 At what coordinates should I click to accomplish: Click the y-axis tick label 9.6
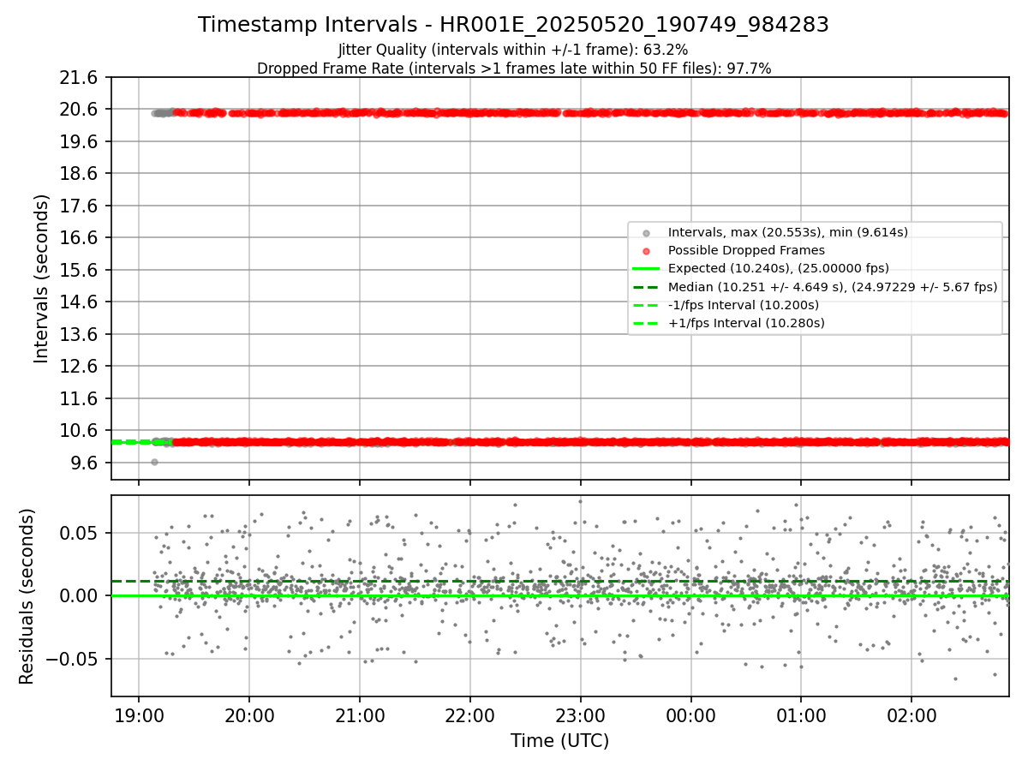85,463
